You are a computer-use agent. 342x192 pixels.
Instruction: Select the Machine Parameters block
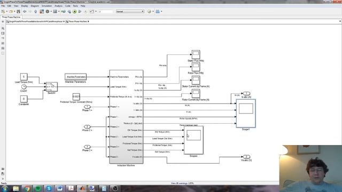click(76, 77)
